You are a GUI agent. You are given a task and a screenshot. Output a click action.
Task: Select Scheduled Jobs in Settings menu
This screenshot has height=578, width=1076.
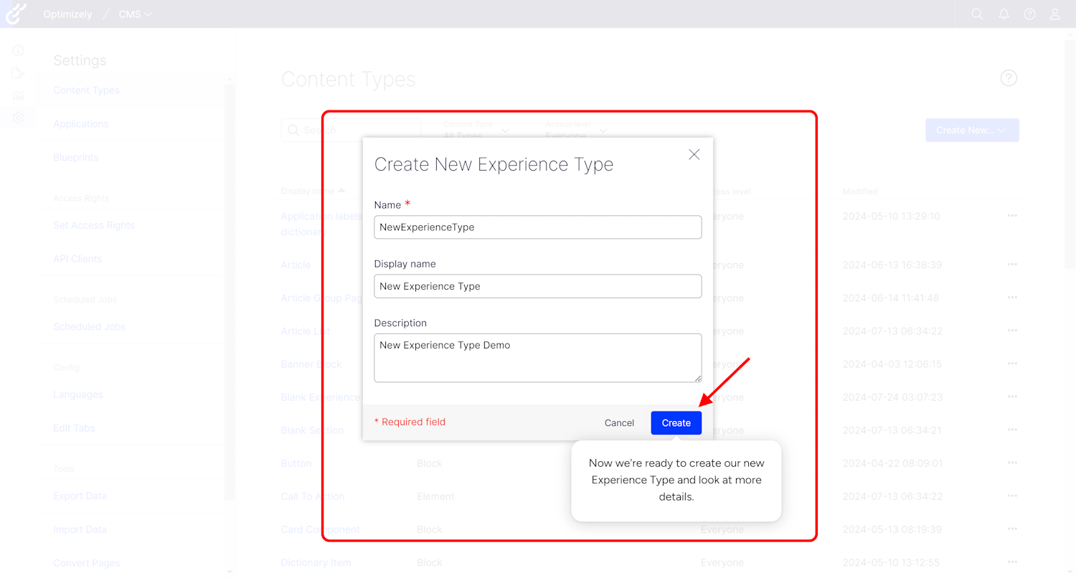[89, 327]
